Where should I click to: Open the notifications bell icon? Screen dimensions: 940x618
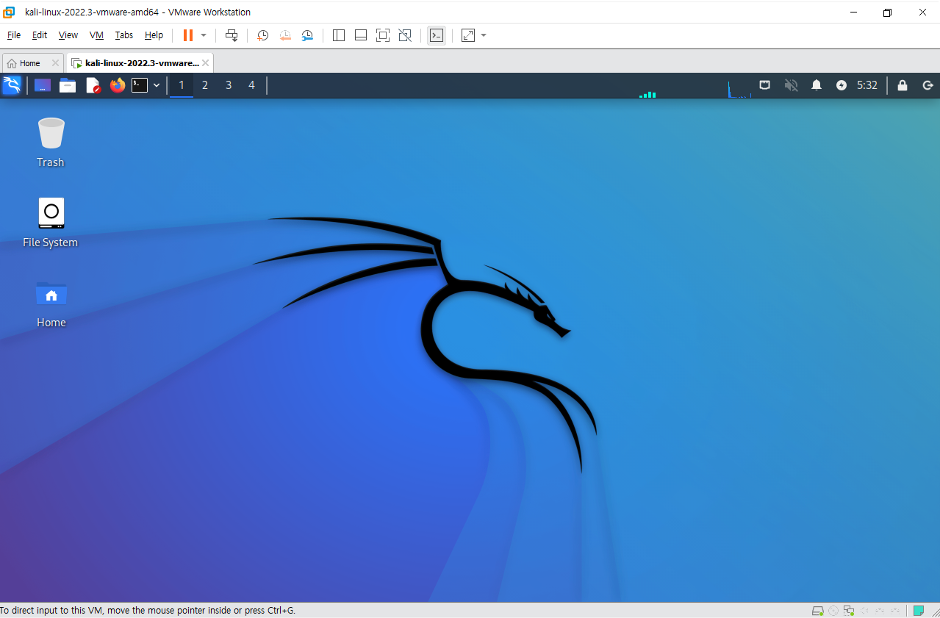pyautogui.click(x=817, y=85)
